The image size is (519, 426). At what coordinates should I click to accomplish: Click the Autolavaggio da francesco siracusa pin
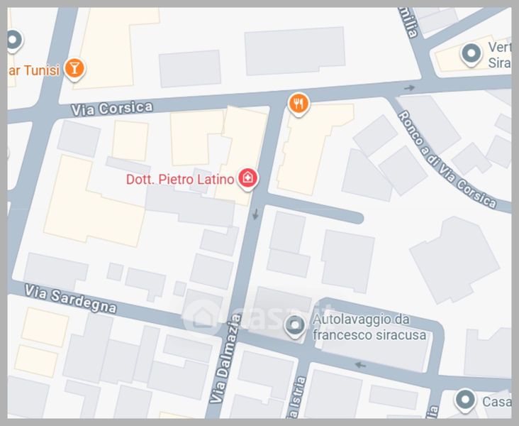coord(295,326)
